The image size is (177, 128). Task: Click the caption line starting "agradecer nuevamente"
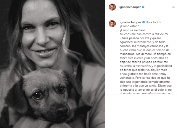(x=143, y=42)
